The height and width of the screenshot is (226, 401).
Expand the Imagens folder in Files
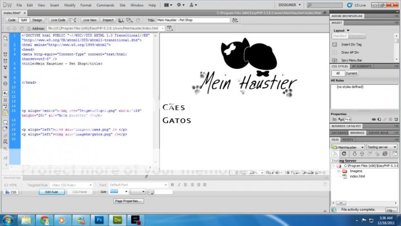tap(338, 171)
